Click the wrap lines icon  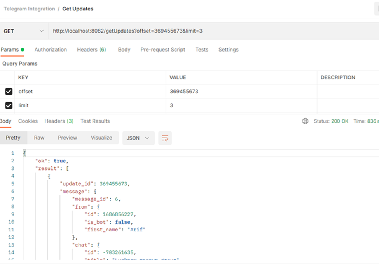click(165, 138)
